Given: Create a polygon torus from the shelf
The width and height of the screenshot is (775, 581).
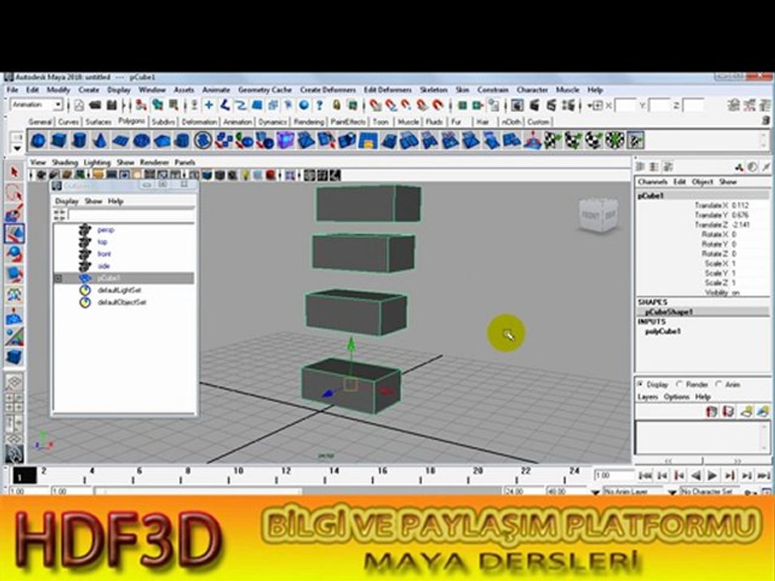Looking at the screenshot, I should coord(141,140).
